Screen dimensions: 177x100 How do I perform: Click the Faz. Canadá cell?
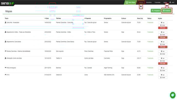coord(88,68)
